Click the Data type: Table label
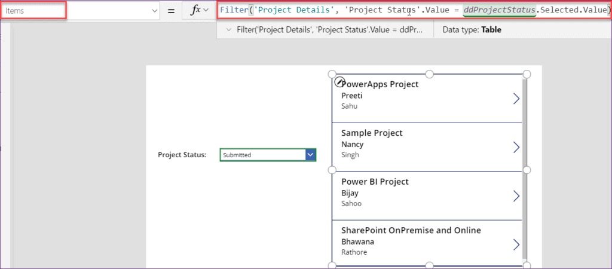This screenshot has height=269, width=612. point(472,30)
